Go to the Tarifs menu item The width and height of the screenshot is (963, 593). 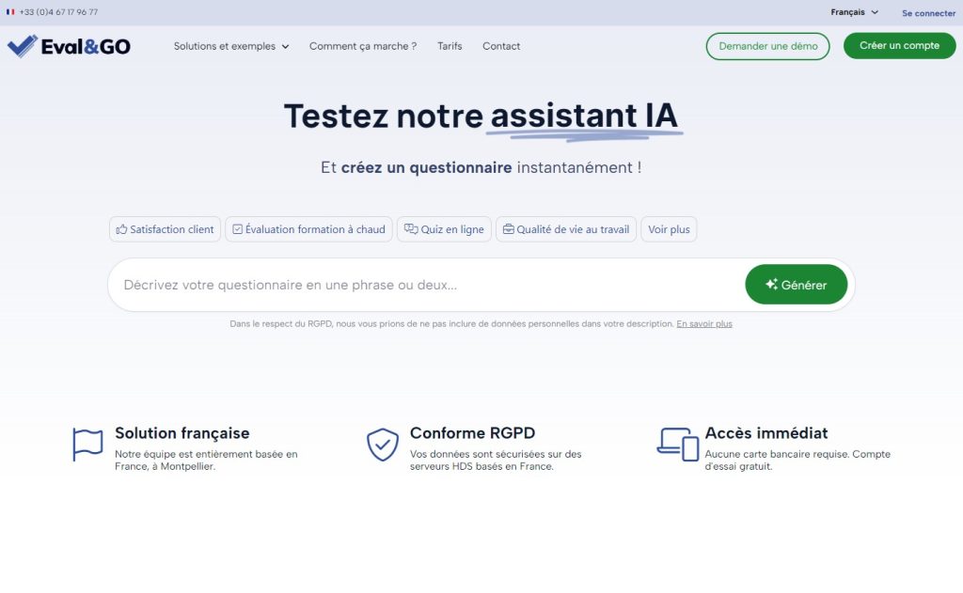(x=450, y=46)
